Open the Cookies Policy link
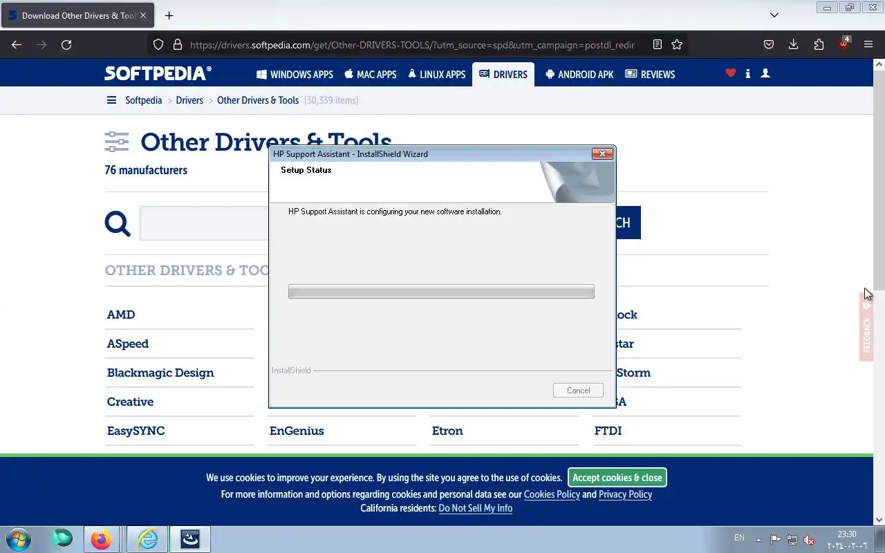885x553 pixels. click(x=552, y=494)
